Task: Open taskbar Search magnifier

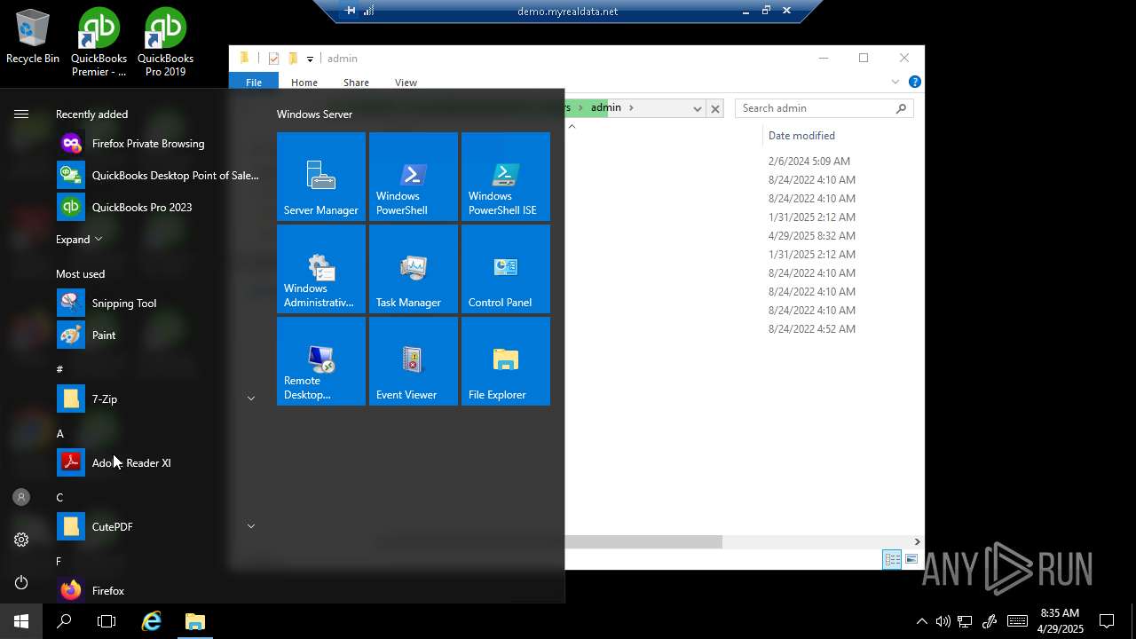Action: (64, 621)
